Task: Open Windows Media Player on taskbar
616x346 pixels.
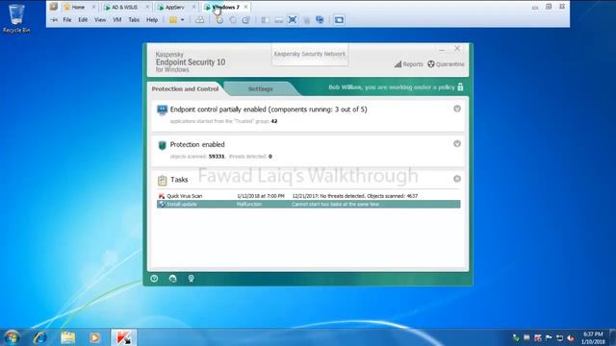Action: point(94,337)
